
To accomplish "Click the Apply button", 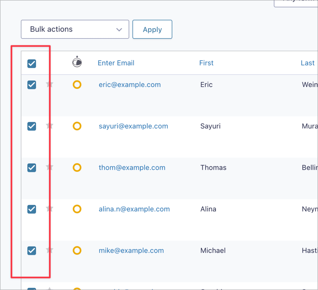I will click(152, 29).
